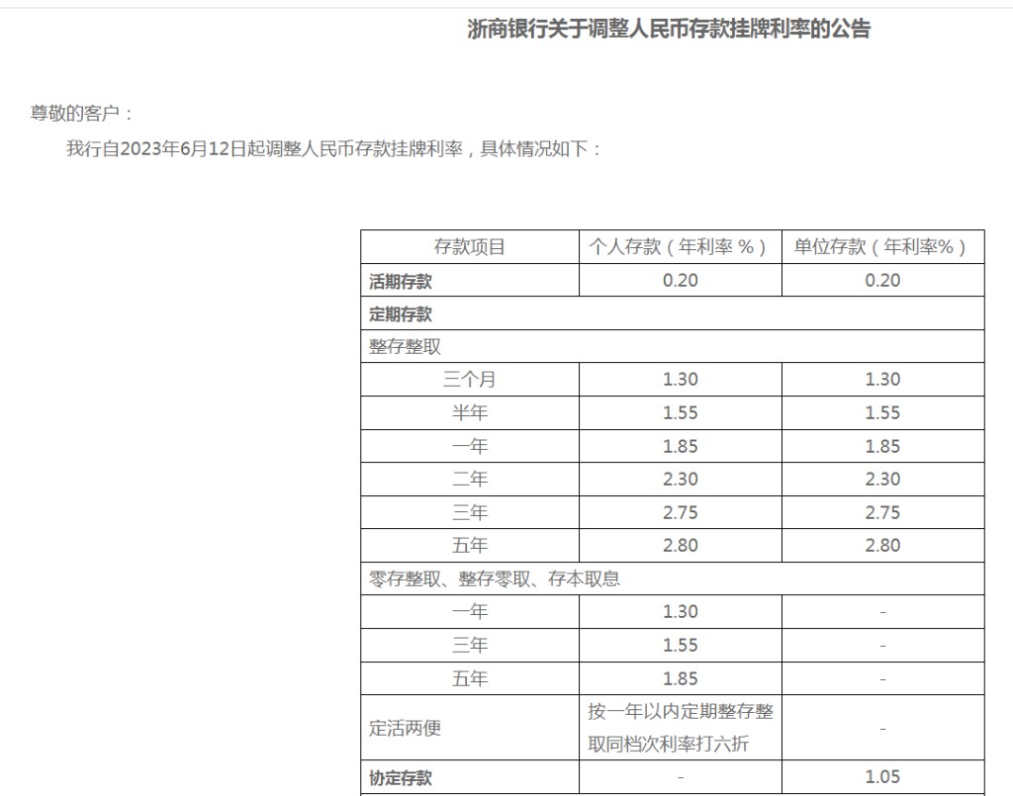
Task: Click the personal 1.55 rate for 半年
Action: pyautogui.click(x=681, y=413)
